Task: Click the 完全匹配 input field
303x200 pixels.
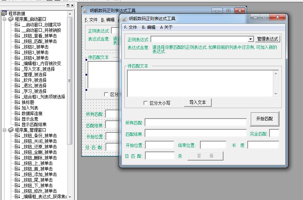Action: 274,133
